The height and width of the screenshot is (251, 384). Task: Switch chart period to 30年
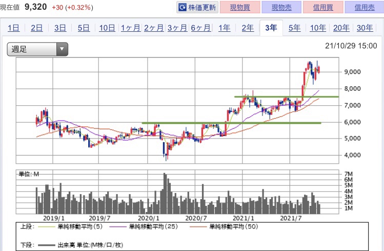click(365, 28)
